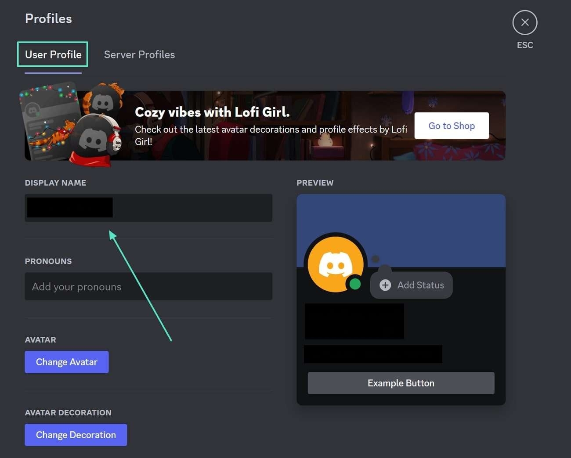571x458 pixels.
Task: Click the PREVIEW label
Action: click(x=315, y=183)
